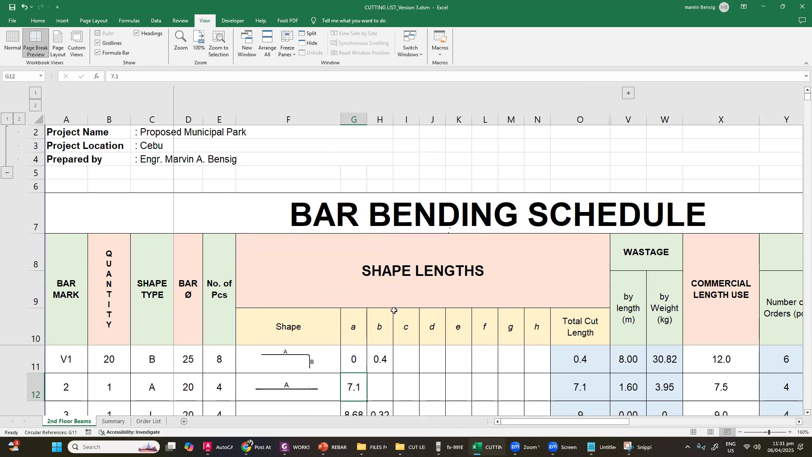Select Page Layout view icon
This screenshot has height=457, width=812.
58,43
